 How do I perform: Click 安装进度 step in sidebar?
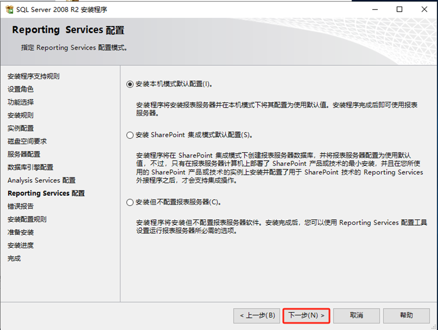tap(21, 245)
